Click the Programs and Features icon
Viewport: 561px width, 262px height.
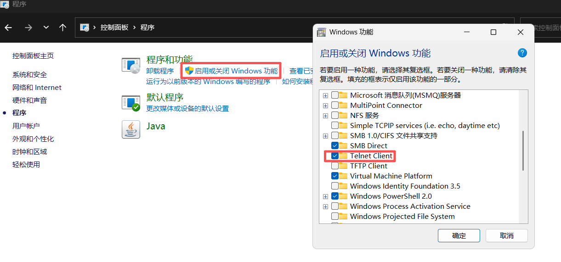pos(131,66)
